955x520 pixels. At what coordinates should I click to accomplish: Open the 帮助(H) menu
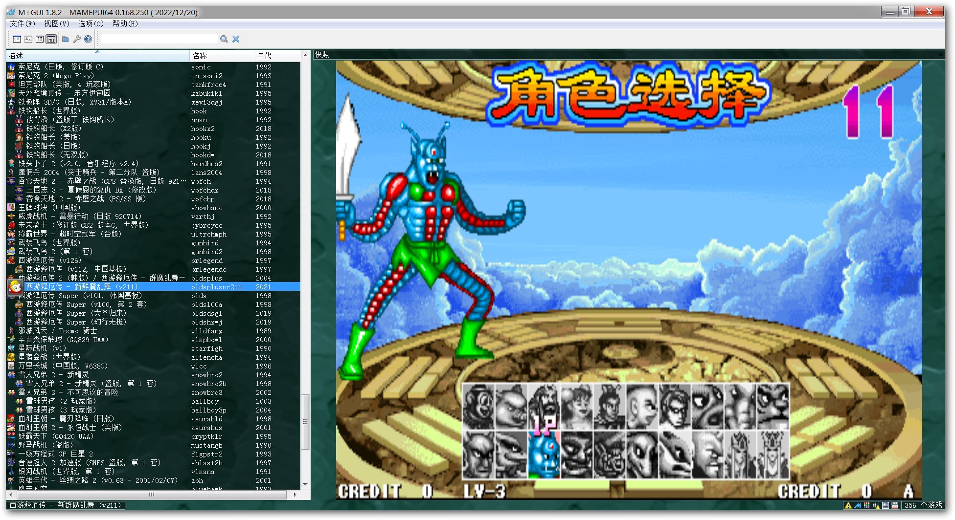point(125,24)
